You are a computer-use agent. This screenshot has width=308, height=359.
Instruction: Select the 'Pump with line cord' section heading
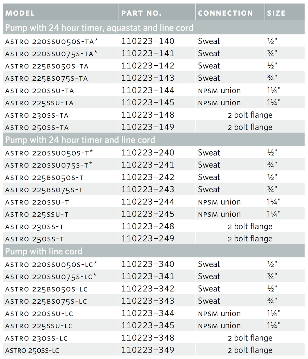(x=44, y=251)
